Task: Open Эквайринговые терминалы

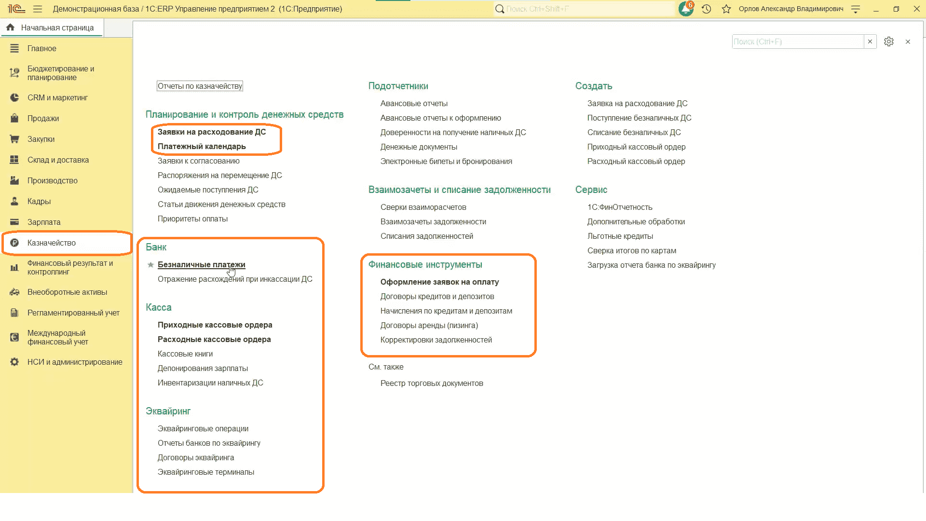Action: (206, 472)
